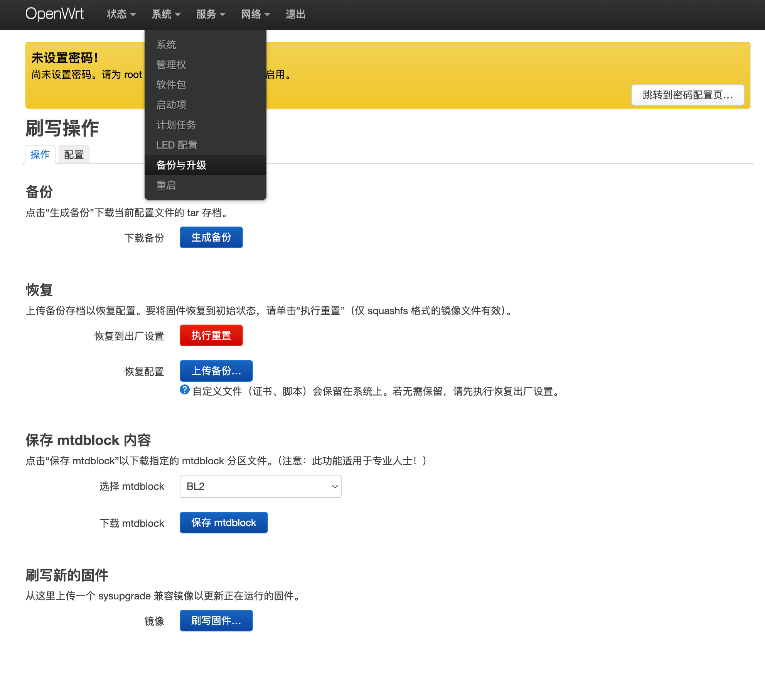
Task: Click the OpenWrt logo
Action: tap(54, 14)
